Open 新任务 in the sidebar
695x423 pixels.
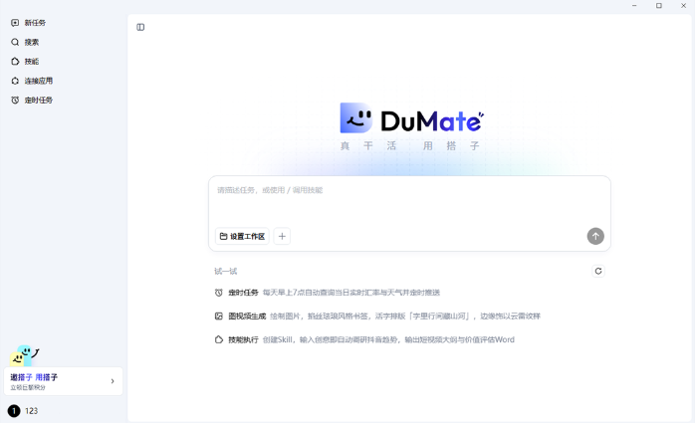pos(28,23)
